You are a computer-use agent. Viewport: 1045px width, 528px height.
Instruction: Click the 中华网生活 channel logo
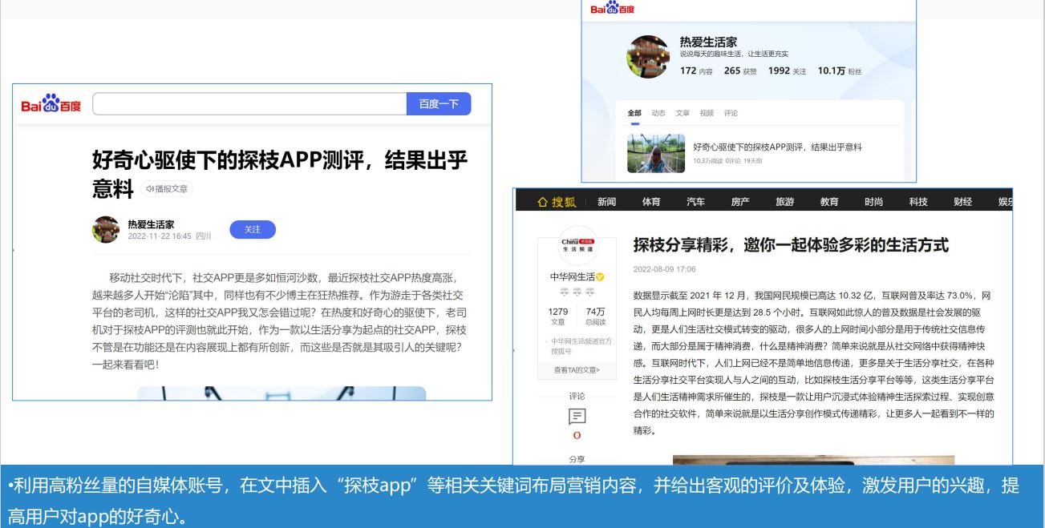coord(576,245)
